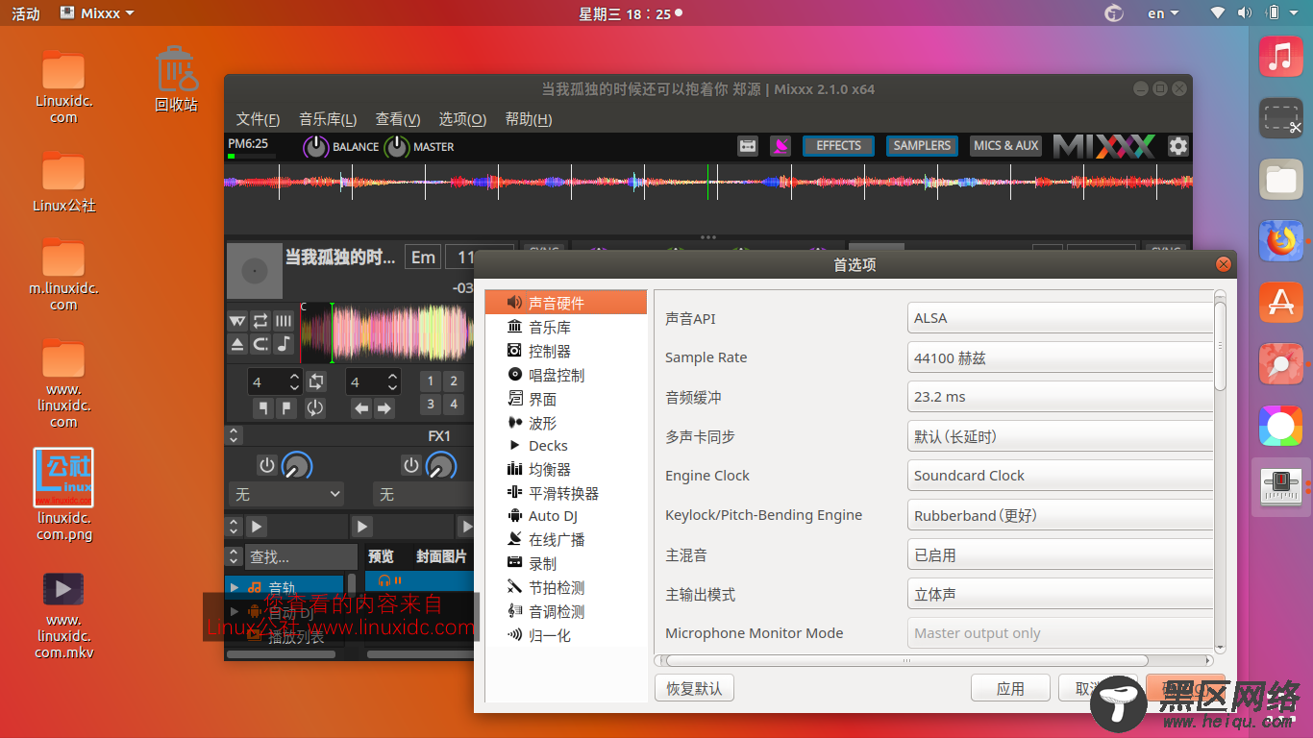The image size is (1313, 738).
Task: Click the first sampler play button
Action: pyautogui.click(x=257, y=527)
